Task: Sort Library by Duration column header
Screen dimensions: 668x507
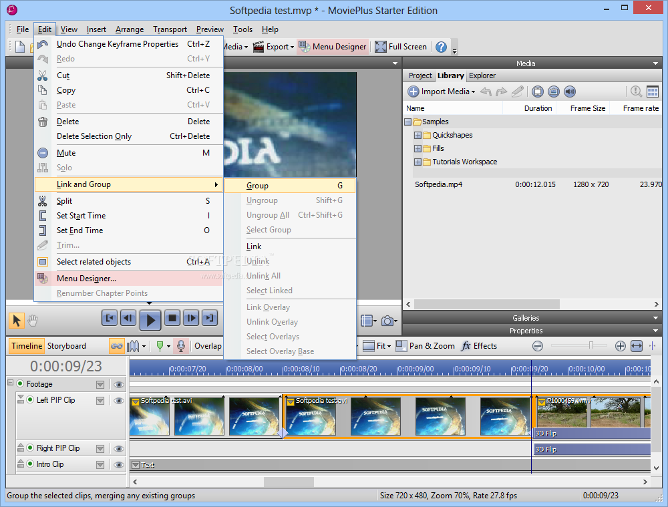Action: [538, 108]
